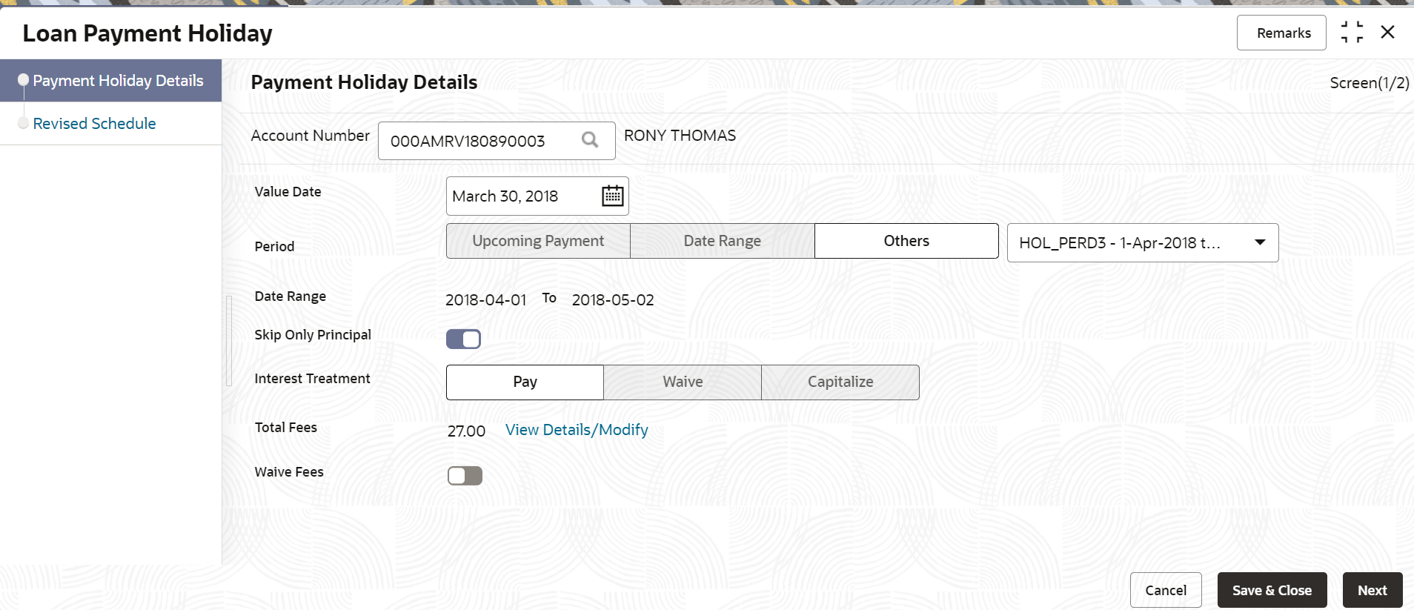
Task: Set interest treatment to Capitalize
Action: [x=840, y=382]
